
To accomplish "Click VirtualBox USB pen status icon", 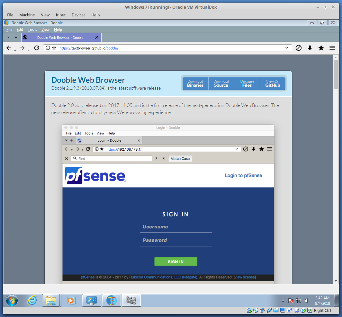I will [x=269, y=310].
